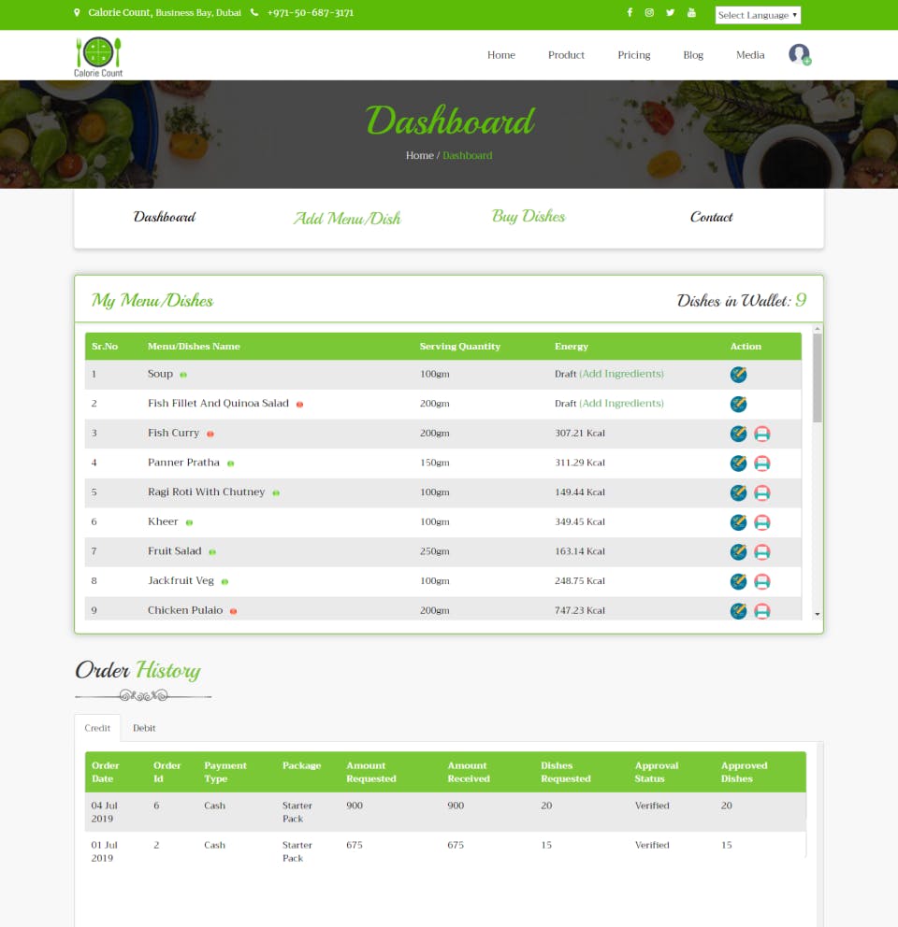Click the Home breadcrumb link

click(x=420, y=155)
